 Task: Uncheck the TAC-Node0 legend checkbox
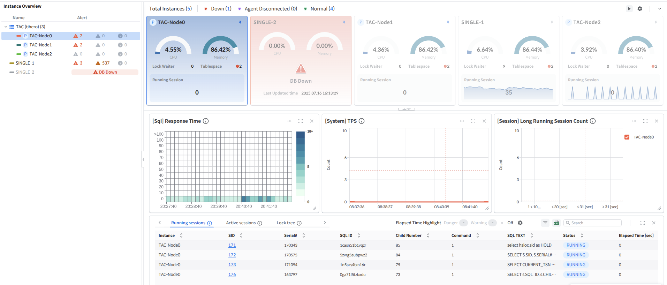pos(627,137)
